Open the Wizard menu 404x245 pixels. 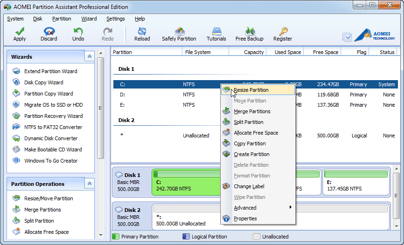[x=89, y=19]
